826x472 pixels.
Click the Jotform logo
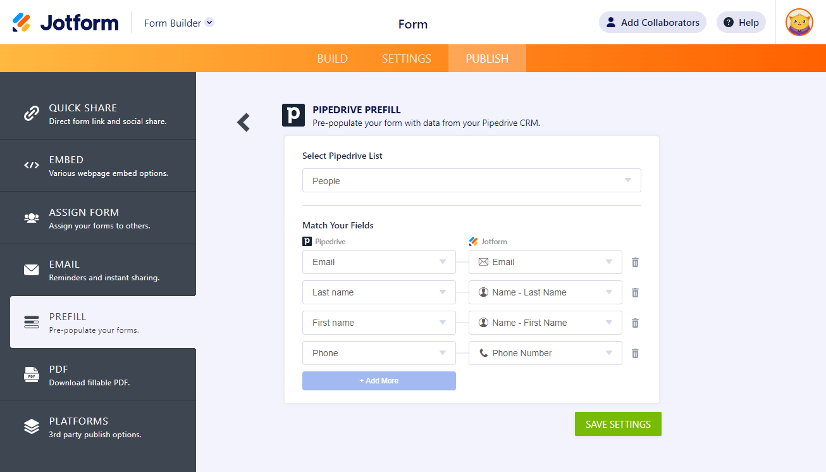(65, 23)
